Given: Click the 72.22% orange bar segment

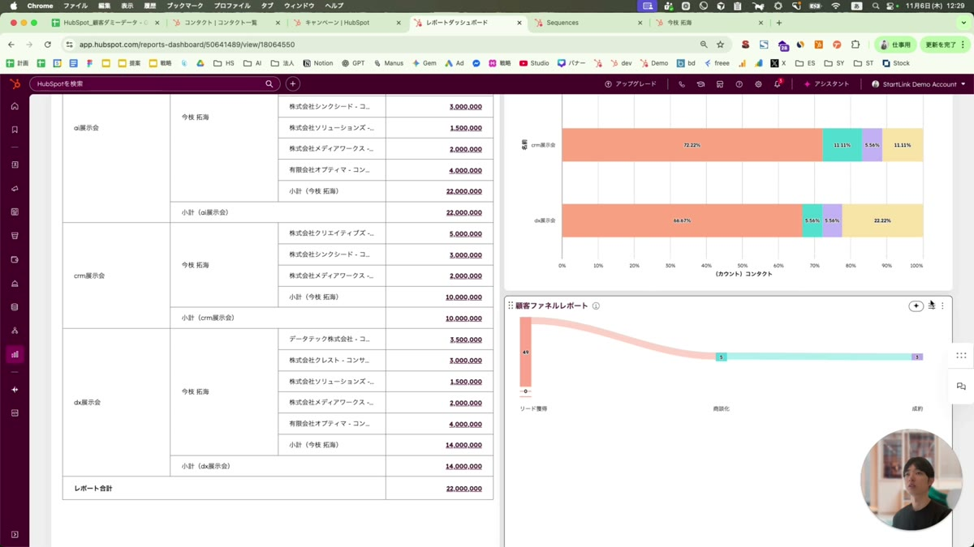Looking at the screenshot, I should pyautogui.click(x=692, y=145).
